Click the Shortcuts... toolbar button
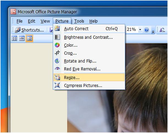 (29, 30)
